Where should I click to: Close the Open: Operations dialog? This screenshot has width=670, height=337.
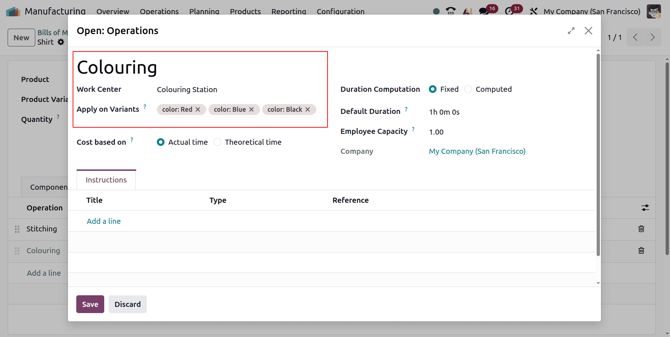[588, 31]
